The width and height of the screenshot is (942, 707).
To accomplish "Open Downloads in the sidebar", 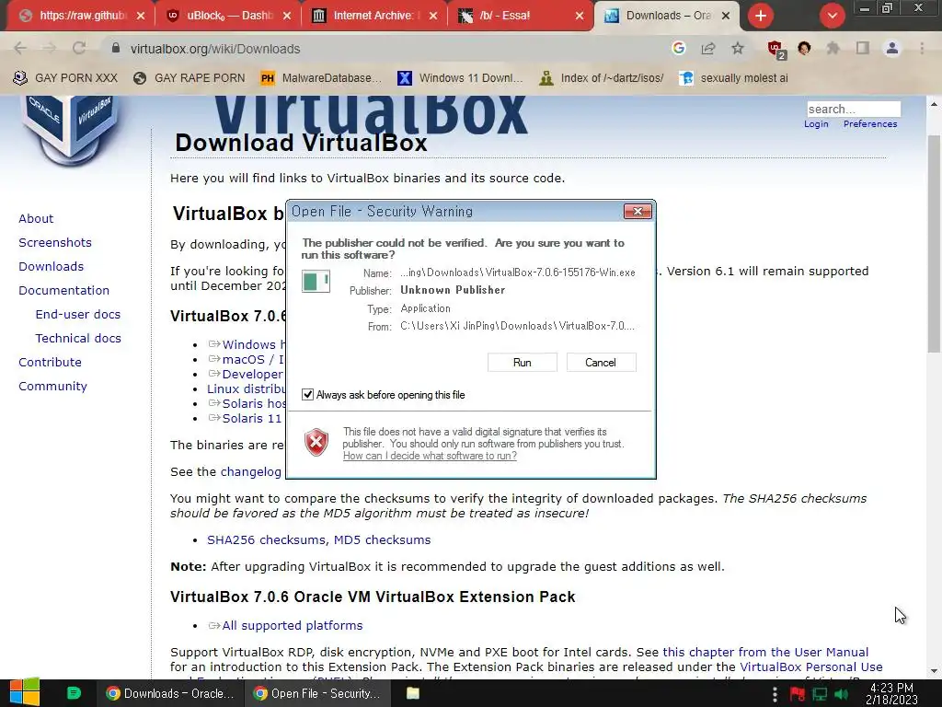I will click(x=52, y=266).
